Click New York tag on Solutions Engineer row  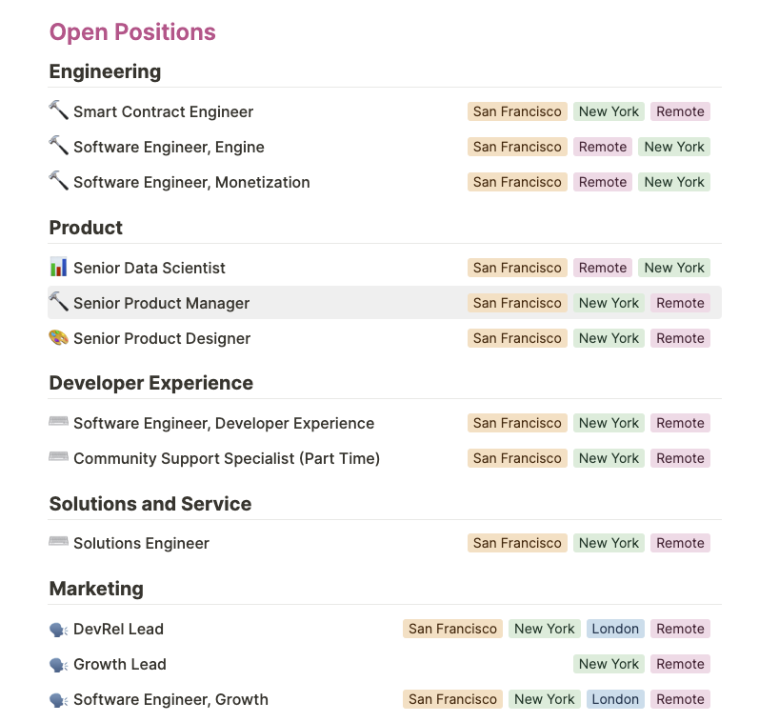pyautogui.click(x=609, y=543)
